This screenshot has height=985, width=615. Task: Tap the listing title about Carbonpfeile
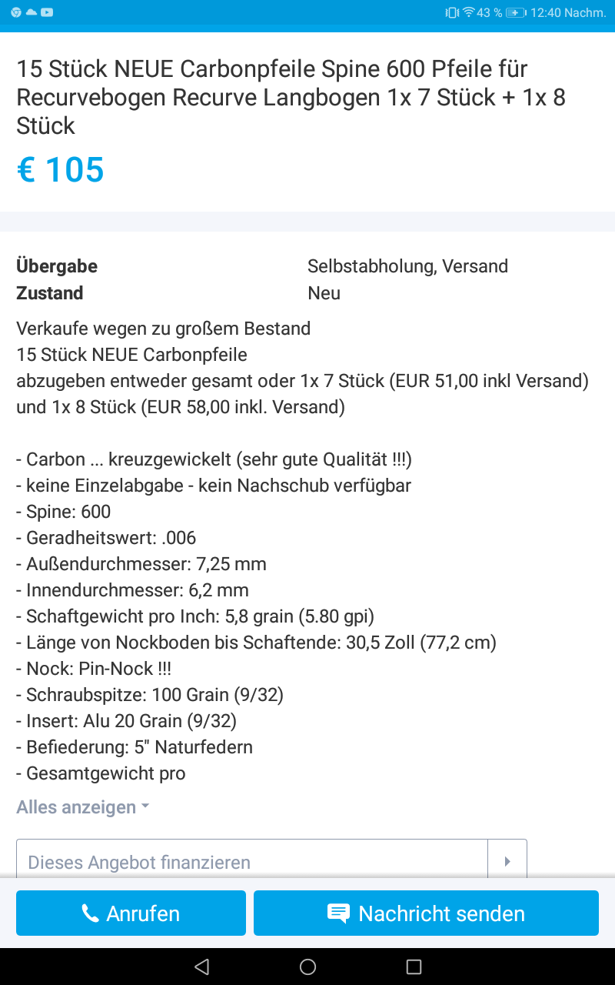point(291,97)
